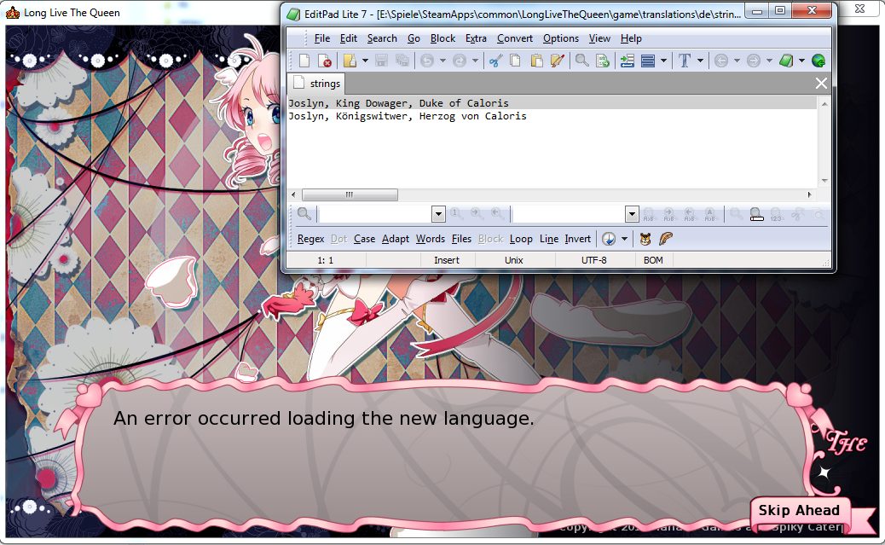The image size is (885, 545).
Task: Open the View menu
Action: (x=599, y=38)
